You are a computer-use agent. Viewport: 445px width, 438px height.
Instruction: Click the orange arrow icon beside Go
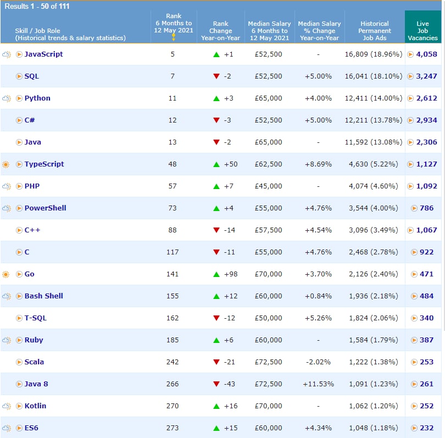[x=19, y=274]
